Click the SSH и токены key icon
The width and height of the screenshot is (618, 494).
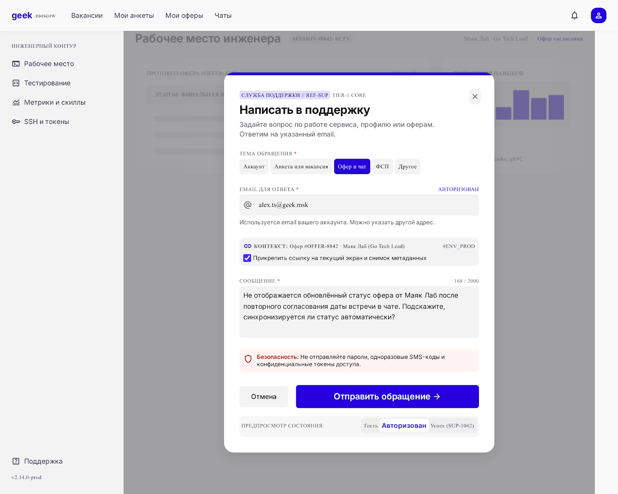[x=16, y=122]
